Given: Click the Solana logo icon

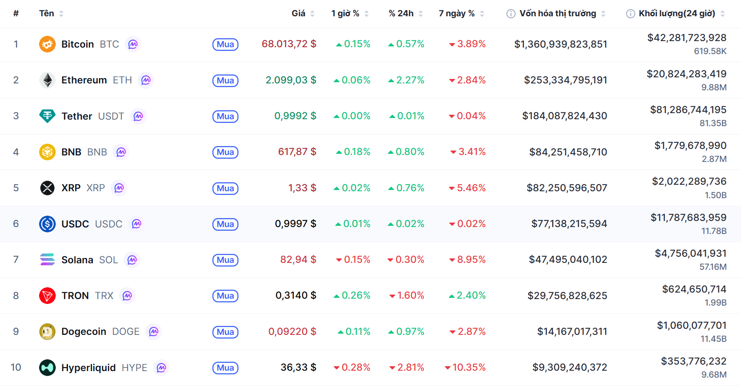Looking at the screenshot, I should (x=47, y=260).
